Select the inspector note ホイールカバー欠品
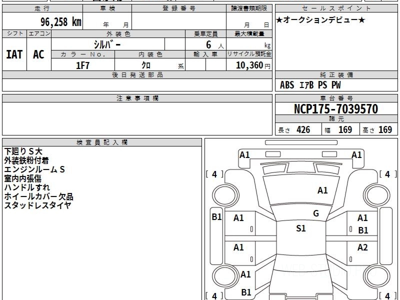Viewport: 400px width, 300px height. coord(39,197)
